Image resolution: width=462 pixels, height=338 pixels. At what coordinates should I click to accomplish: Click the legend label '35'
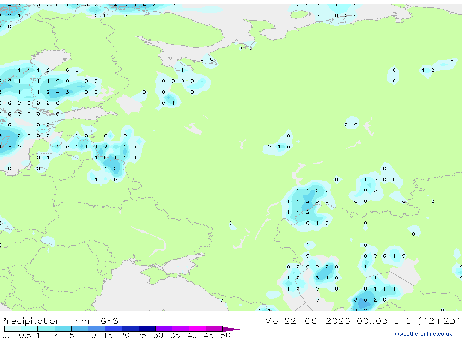pos(175,335)
